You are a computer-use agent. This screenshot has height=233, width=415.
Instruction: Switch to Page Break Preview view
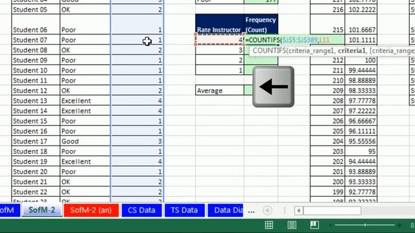click(x=314, y=225)
